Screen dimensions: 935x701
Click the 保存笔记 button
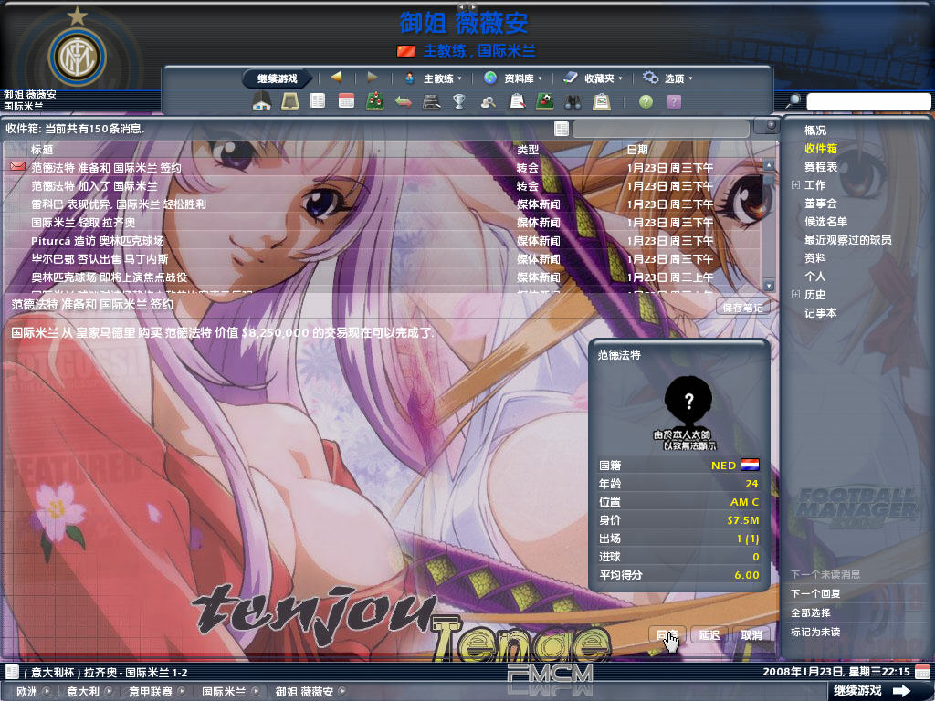(741, 307)
